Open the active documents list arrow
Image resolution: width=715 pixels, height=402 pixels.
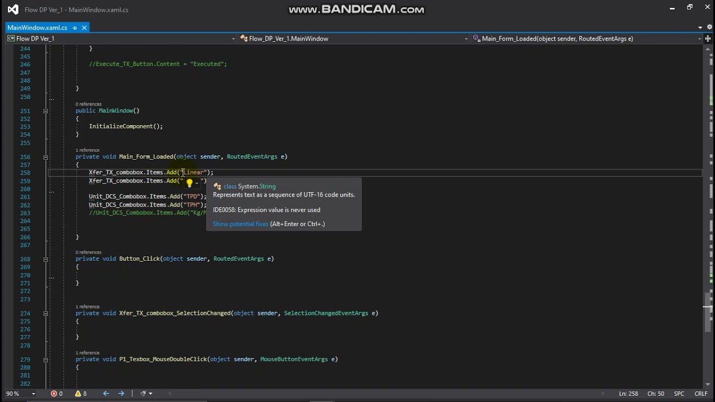pos(700,27)
